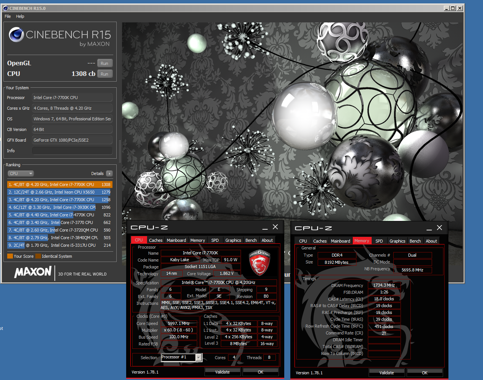
Task: Open About tab in right CPU-Z
Action: pyautogui.click(x=431, y=241)
